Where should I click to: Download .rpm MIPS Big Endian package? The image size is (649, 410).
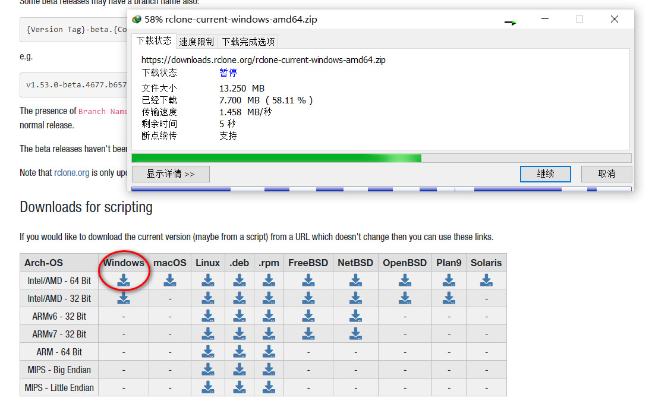(x=269, y=370)
